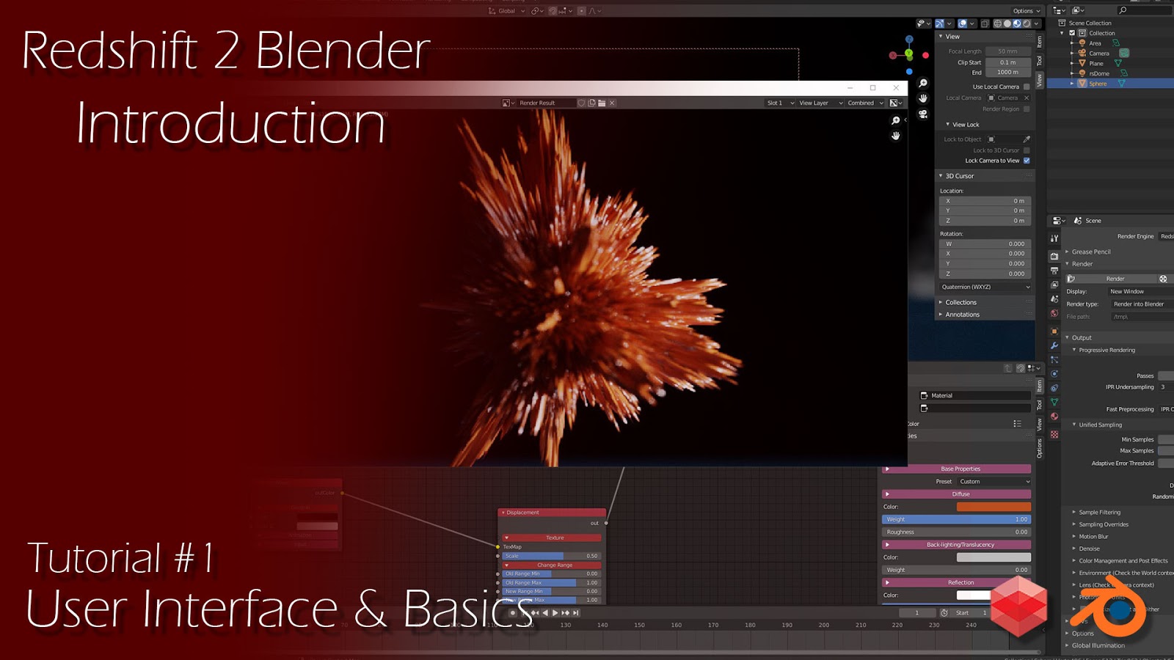This screenshot has width=1174, height=660.
Task: Toggle the Collection exclude checkbox in outliner
Action: point(1072,33)
